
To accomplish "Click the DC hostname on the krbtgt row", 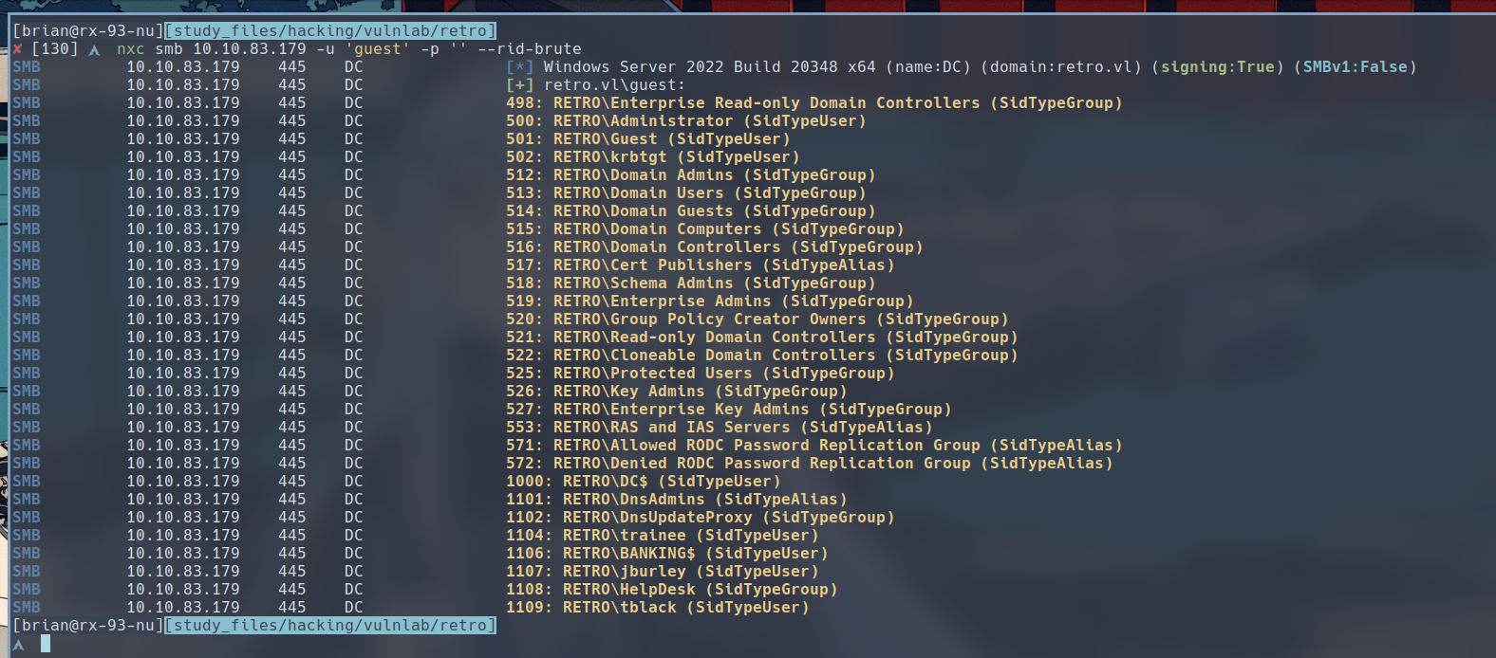I will pyautogui.click(x=354, y=157).
